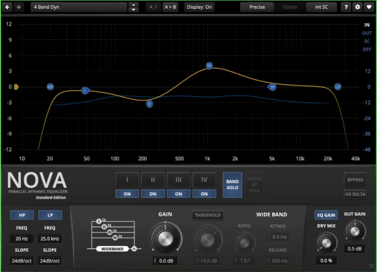Click the -16.0 dB threshold value field

208,261
